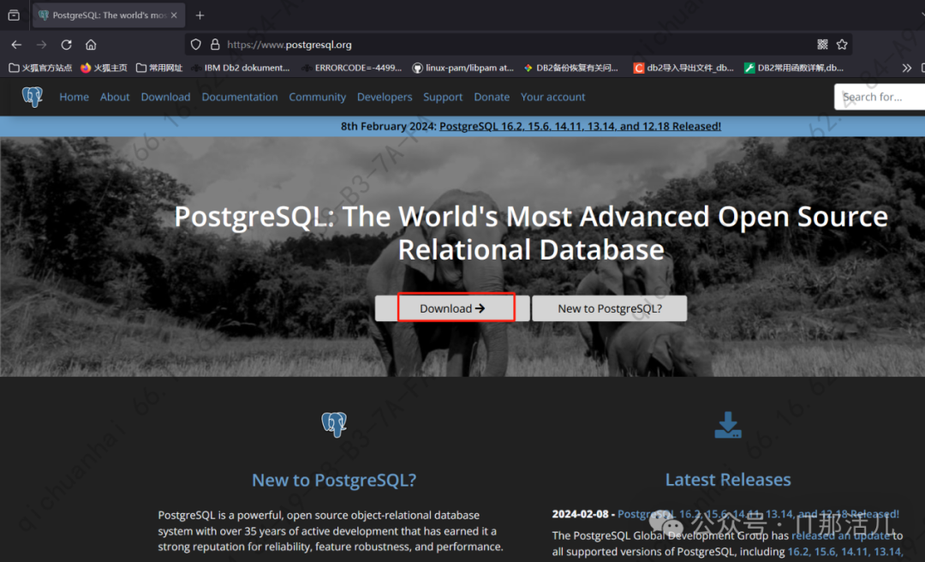The image size is (925, 562).
Task: Open the IBM Db2 dokument bookmark
Action: point(241,68)
